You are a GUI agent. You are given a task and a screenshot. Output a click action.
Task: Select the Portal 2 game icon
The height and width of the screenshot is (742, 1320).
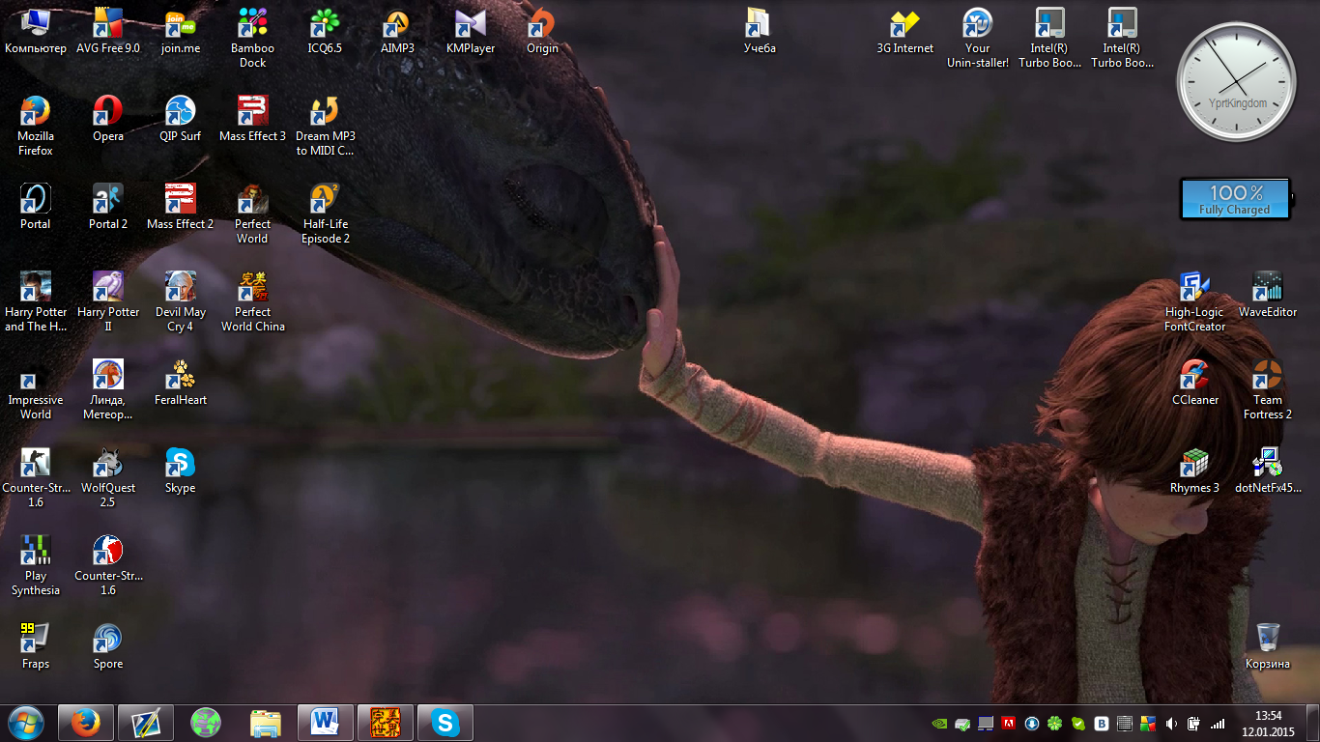[108, 207]
